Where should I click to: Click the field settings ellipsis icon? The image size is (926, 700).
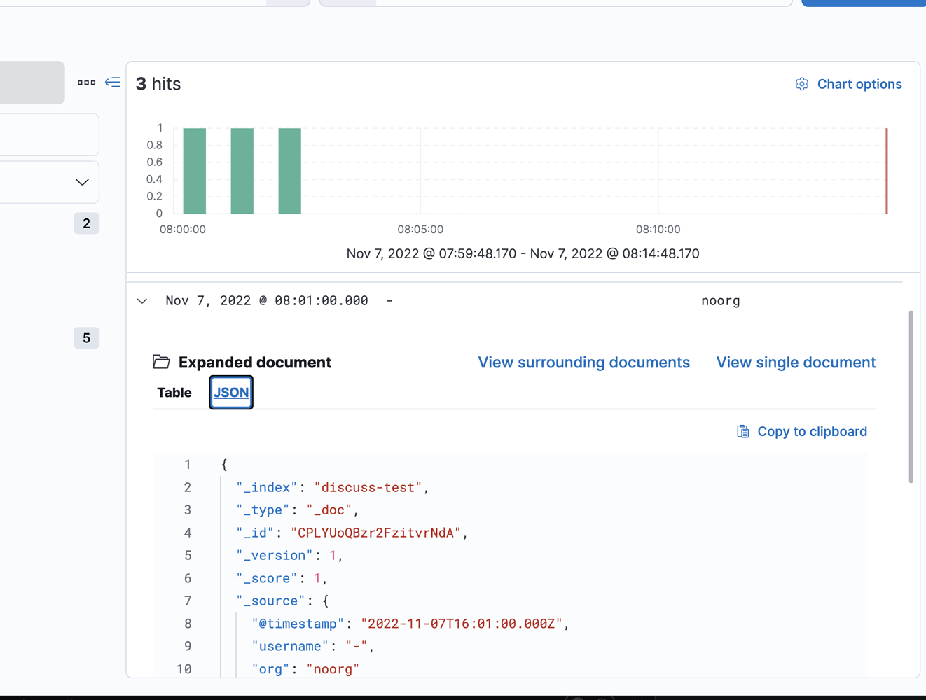86,82
